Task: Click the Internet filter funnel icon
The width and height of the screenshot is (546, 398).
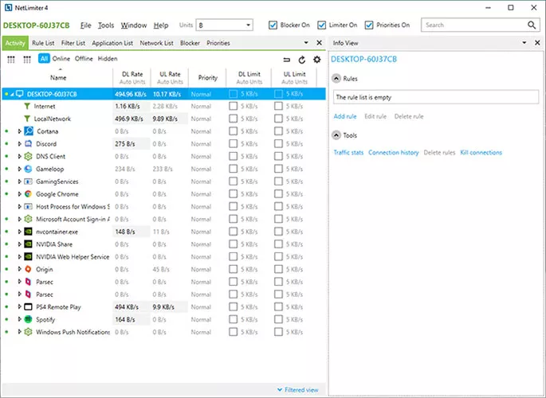Action: tap(27, 106)
